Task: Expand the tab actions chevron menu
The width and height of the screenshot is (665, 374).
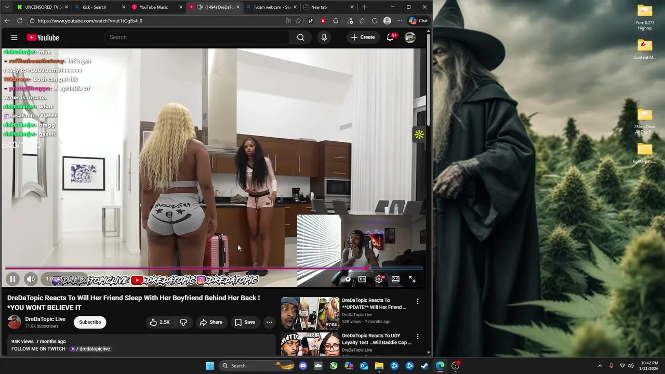Action: (7, 7)
